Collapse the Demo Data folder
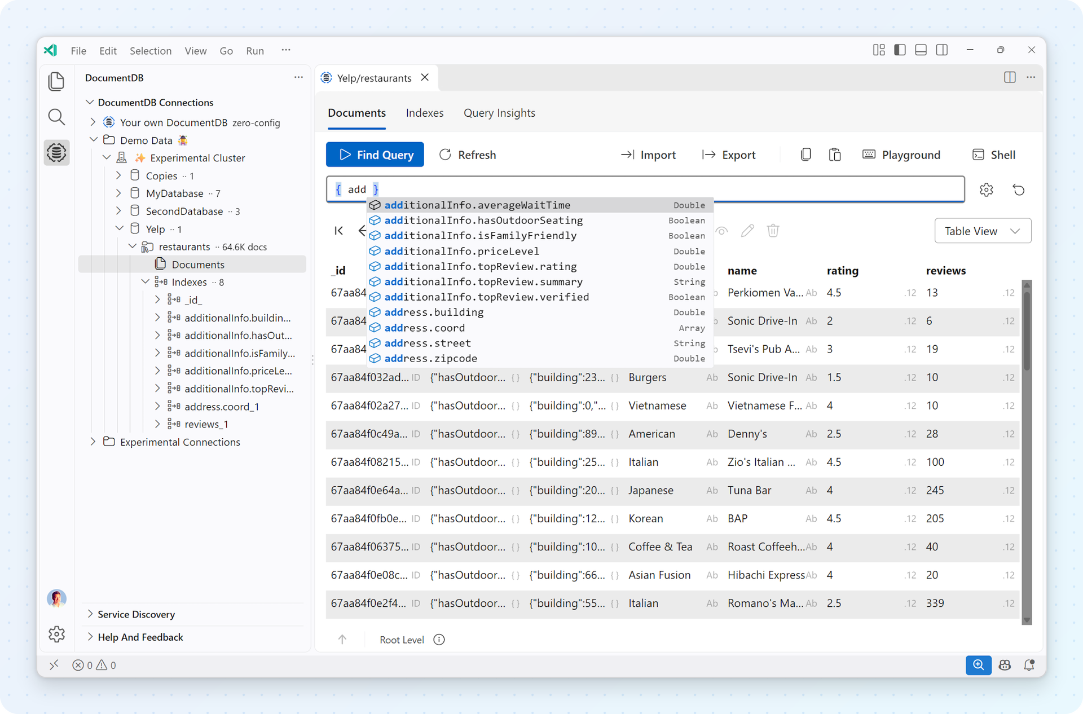The width and height of the screenshot is (1083, 714). pyautogui.click(x=94, y=140)
